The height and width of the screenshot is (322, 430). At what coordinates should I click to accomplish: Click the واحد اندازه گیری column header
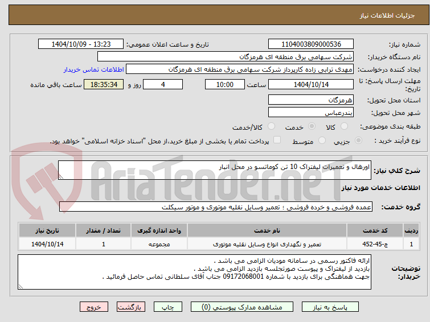(x=159, y=230)
